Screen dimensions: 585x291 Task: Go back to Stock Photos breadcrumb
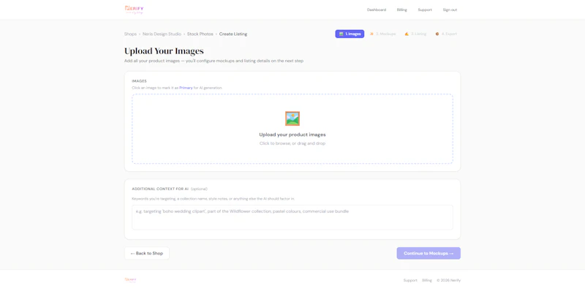pyautogui.click(x=200, y=34)
